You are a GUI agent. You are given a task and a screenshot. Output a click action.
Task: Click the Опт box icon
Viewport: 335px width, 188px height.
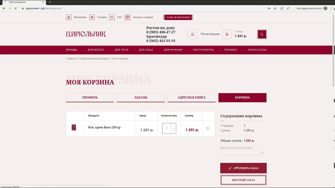coord(112,17)
